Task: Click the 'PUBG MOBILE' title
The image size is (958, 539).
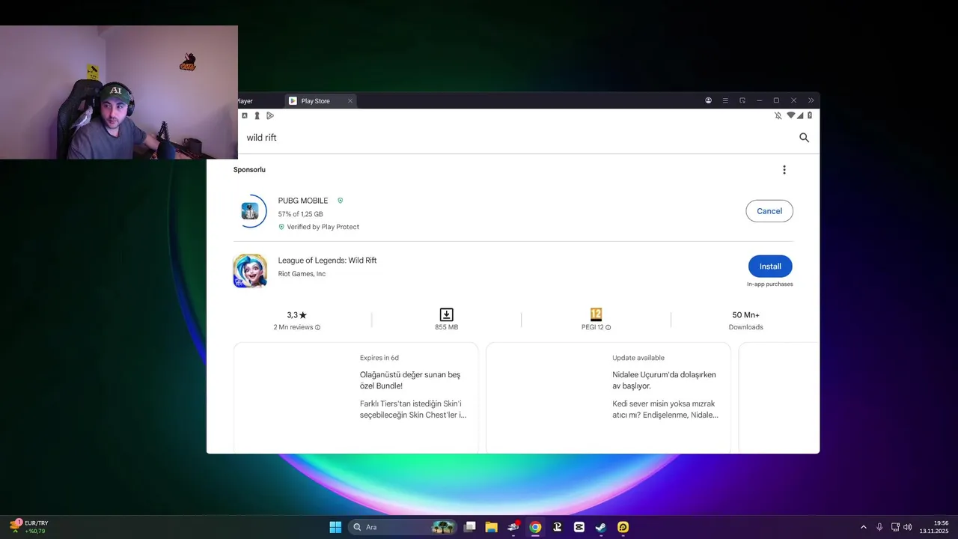Action: tap(303, 201)
